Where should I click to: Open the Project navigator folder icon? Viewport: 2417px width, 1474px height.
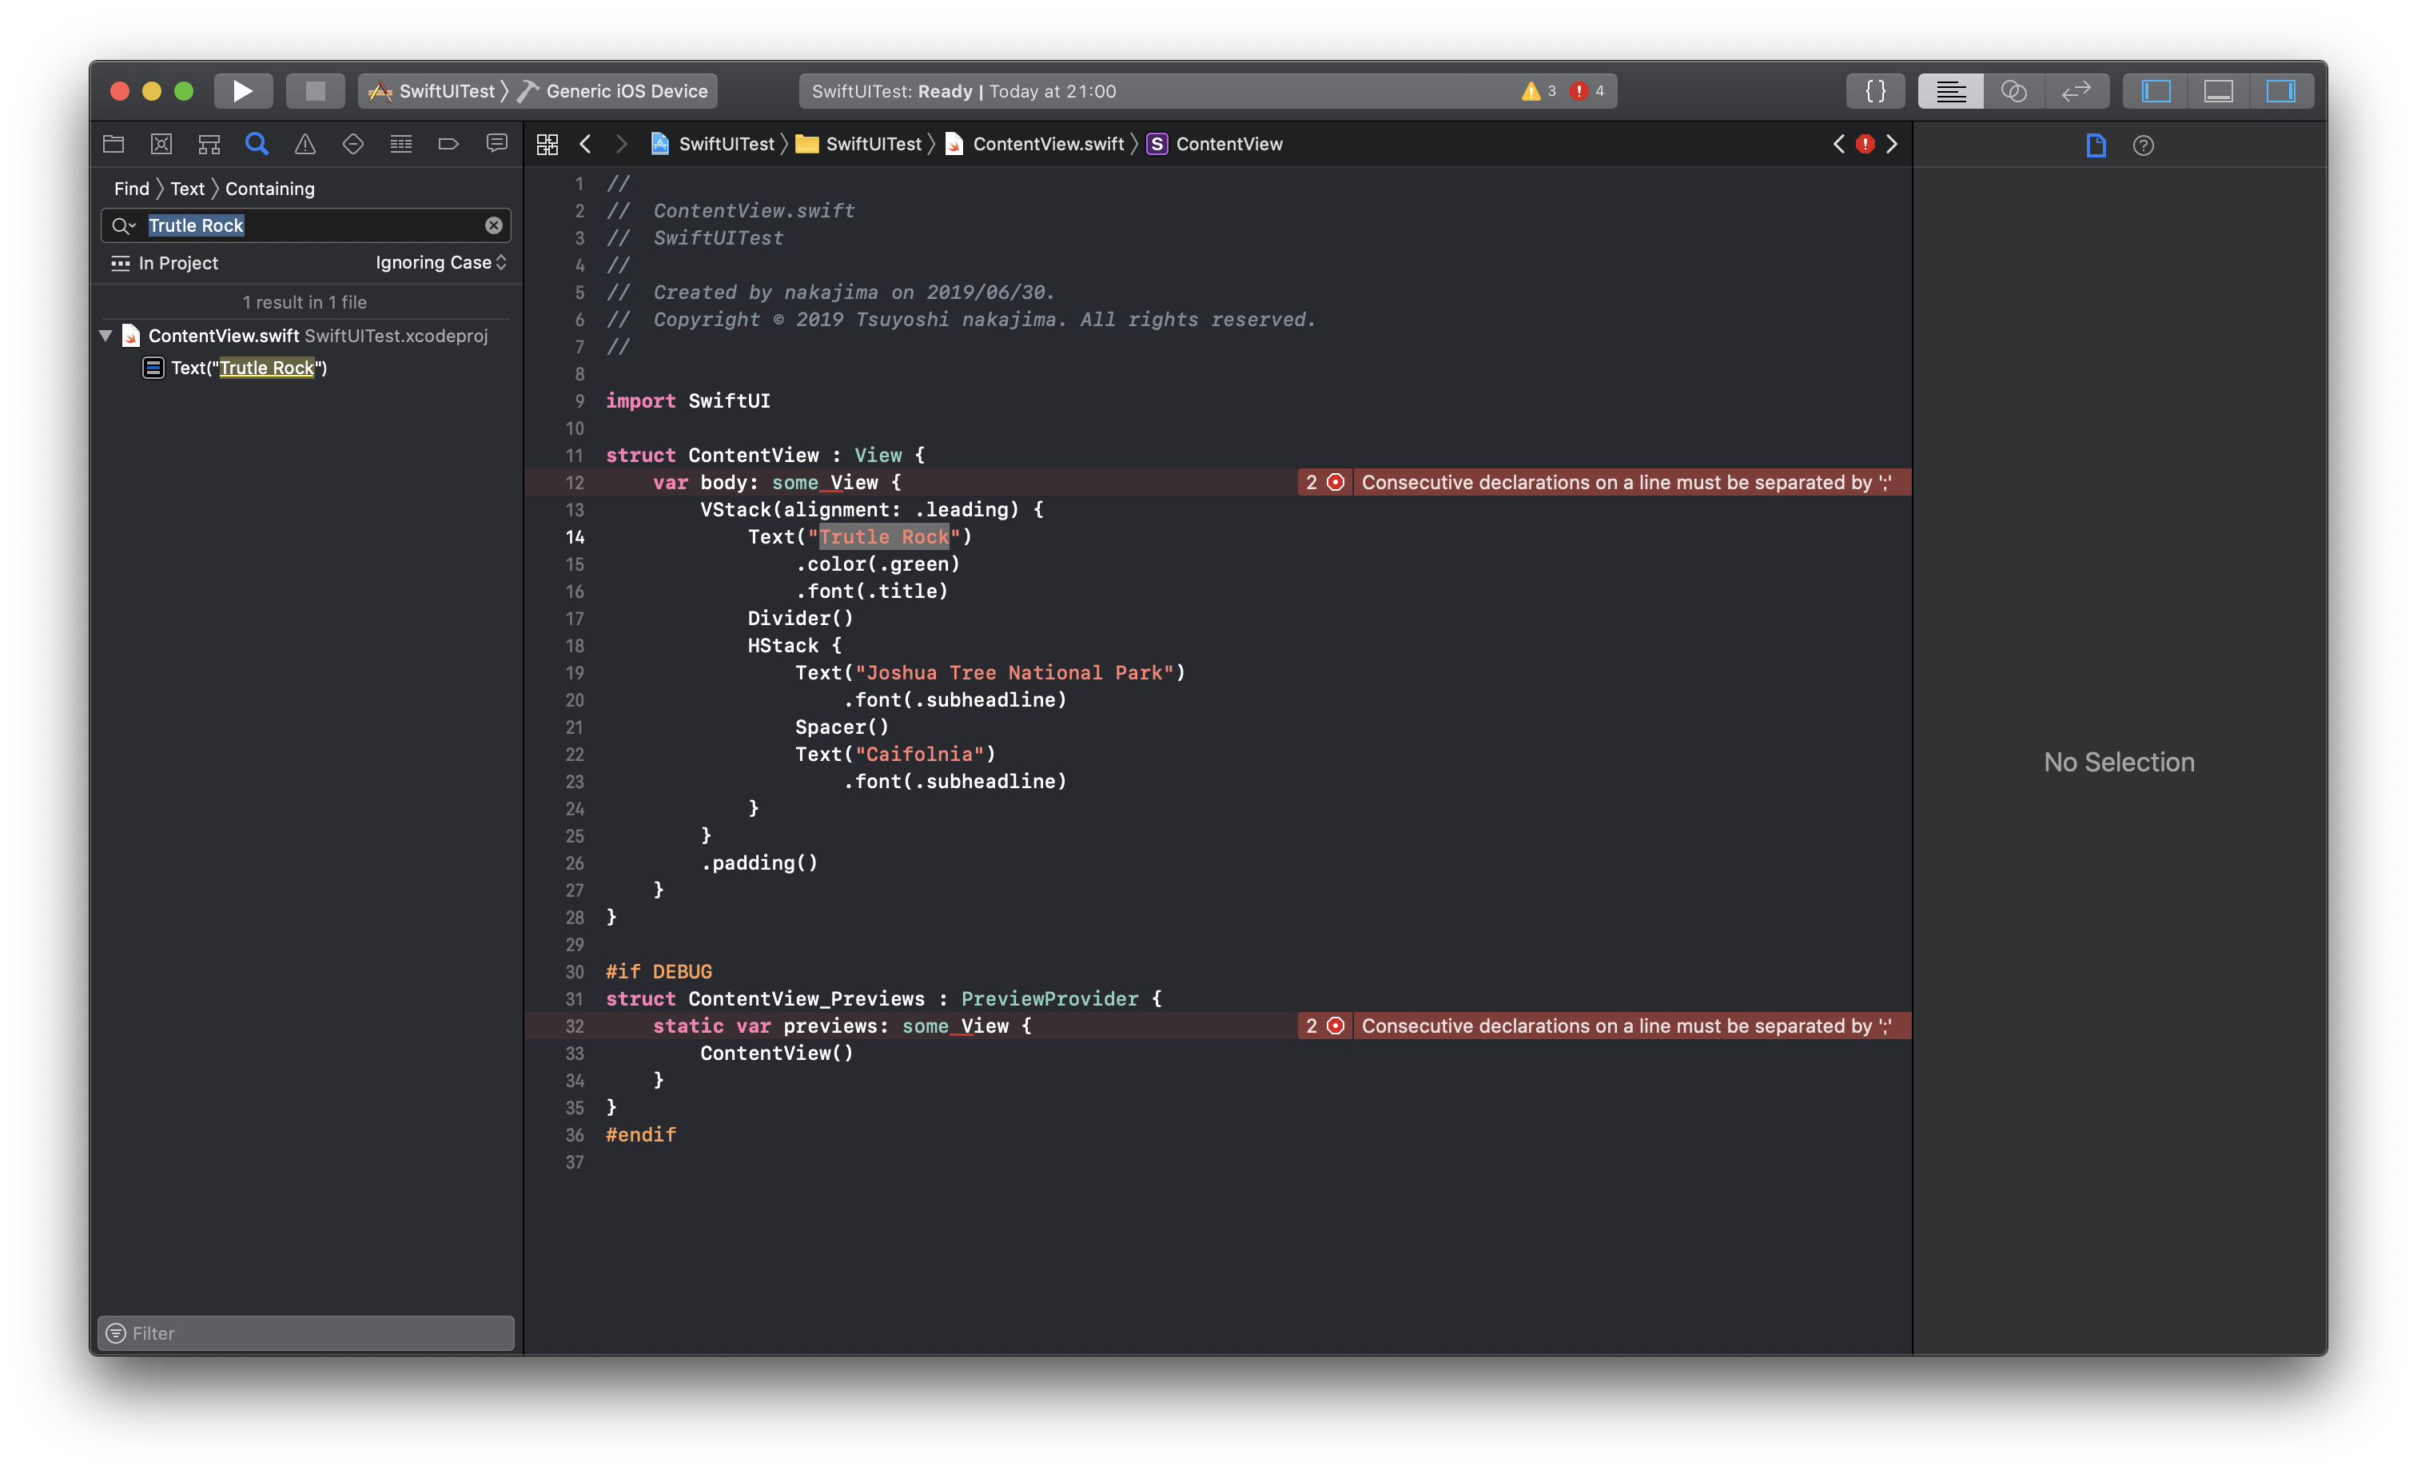[113, 144]
